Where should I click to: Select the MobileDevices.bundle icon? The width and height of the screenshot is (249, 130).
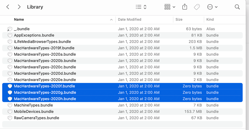click(10, 112)
